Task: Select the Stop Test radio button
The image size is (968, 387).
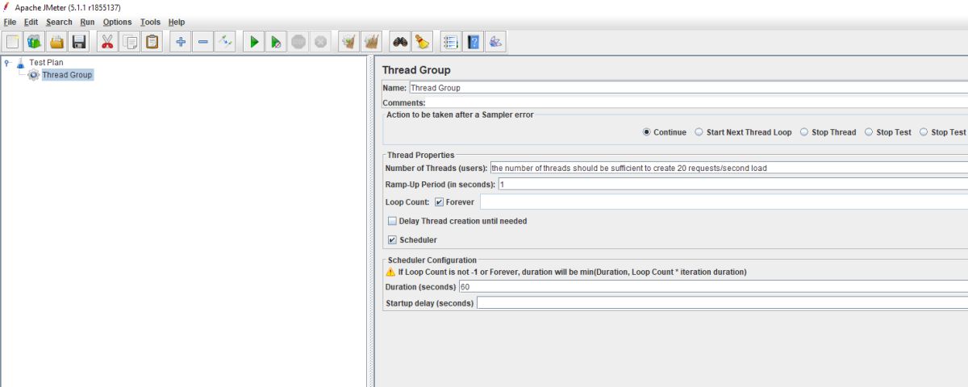Action: pos(869,132)
